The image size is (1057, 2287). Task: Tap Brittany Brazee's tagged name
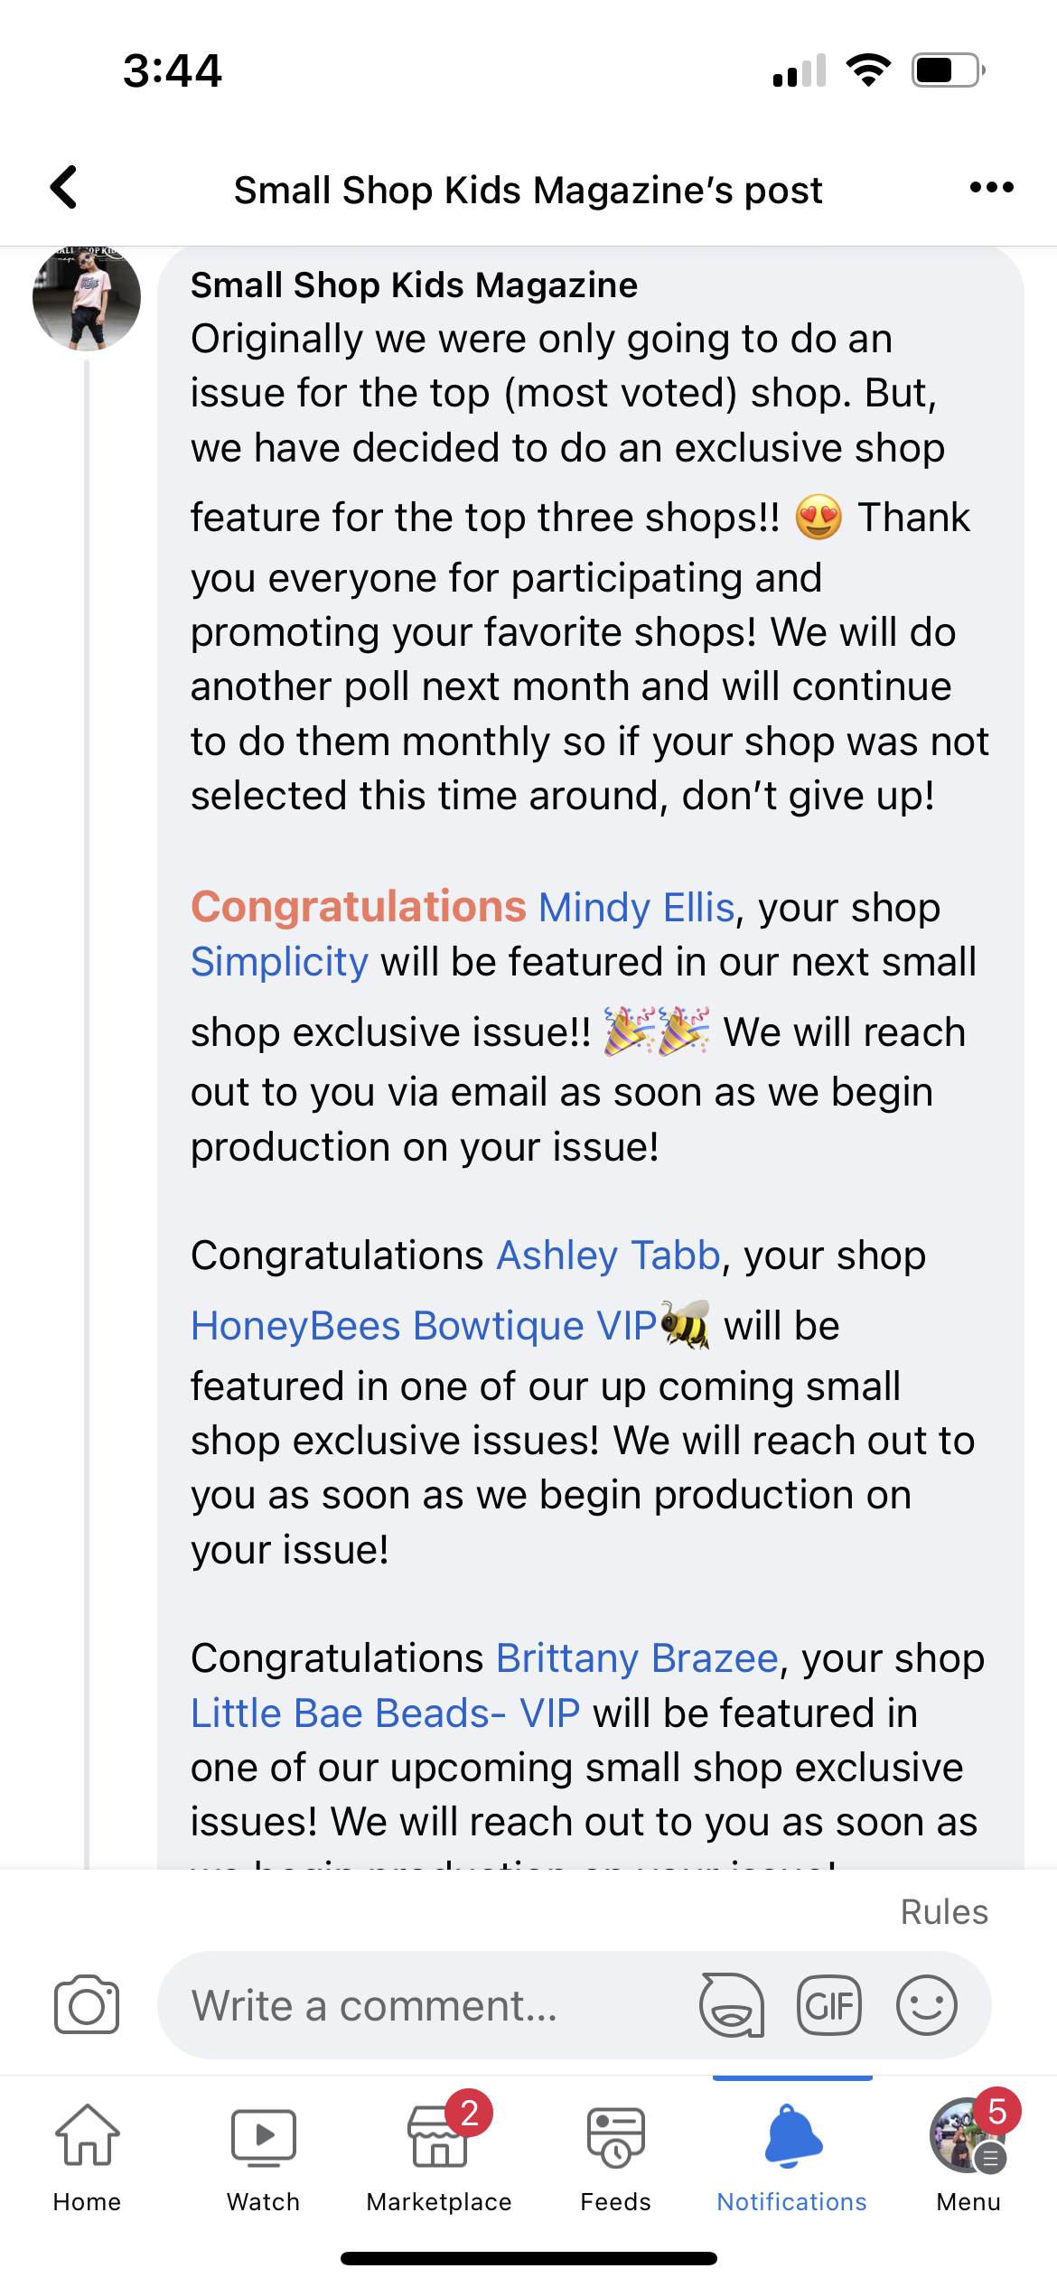pyautogui.click(x=637, y=1658)
